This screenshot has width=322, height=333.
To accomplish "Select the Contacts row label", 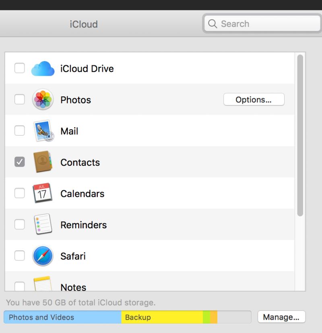I will [x=80, y=162].
